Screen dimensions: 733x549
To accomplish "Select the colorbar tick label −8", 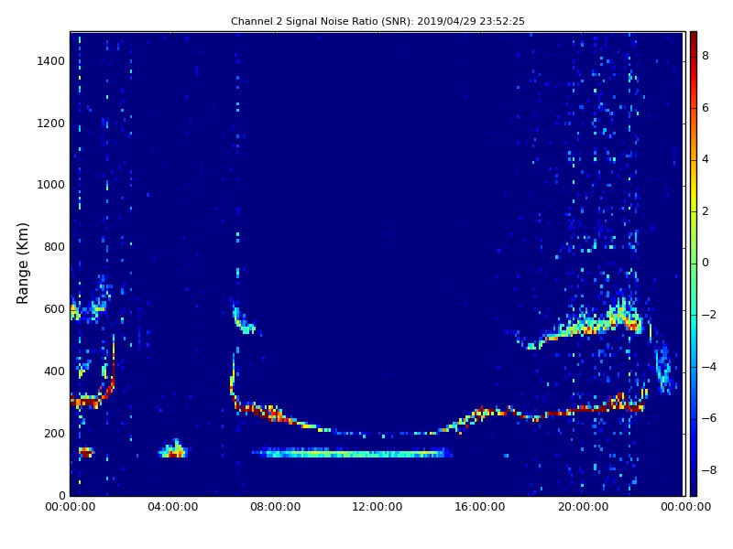I will pyautogui.click(x=706, y=469).
